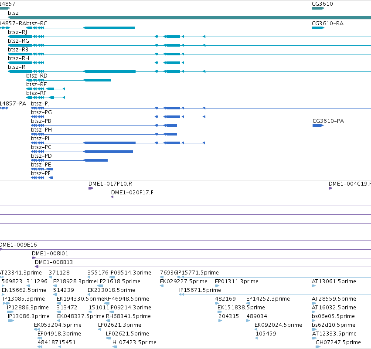
Task: Click the btsz-PC protein label
Action: [x=41, y=147]
